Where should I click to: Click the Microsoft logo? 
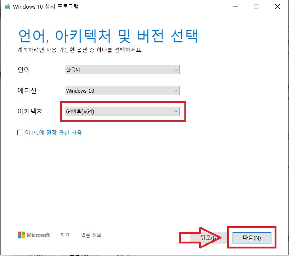point(34,235)
